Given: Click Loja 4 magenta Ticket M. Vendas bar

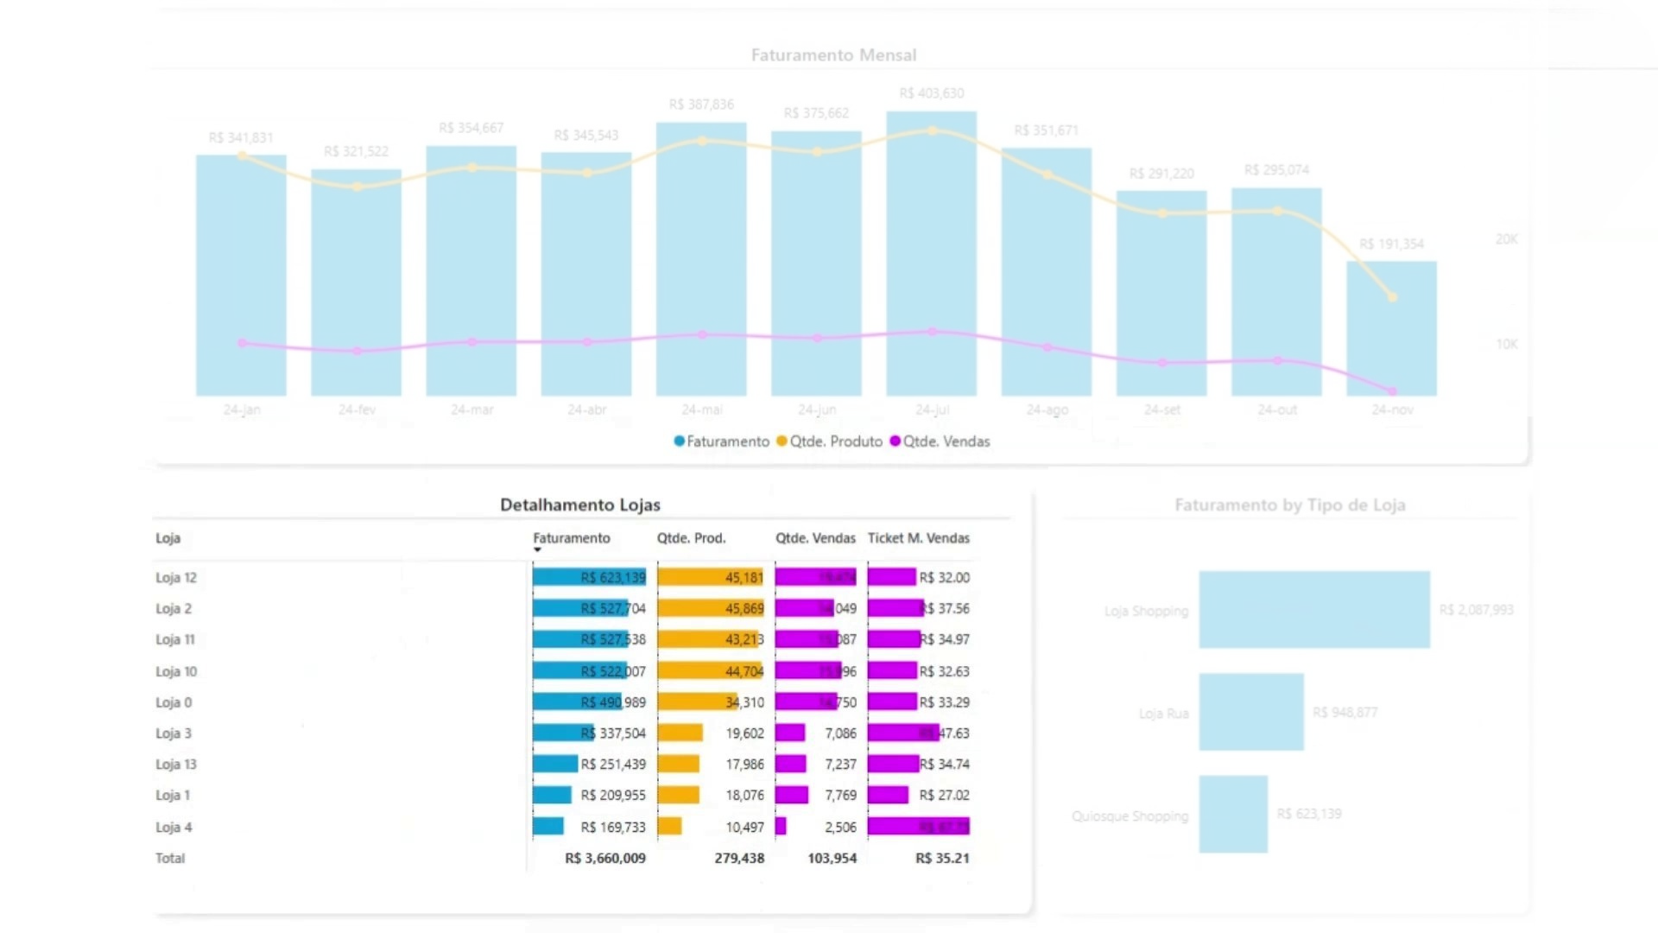Looking at the screenshot, I should pos(918,828).
